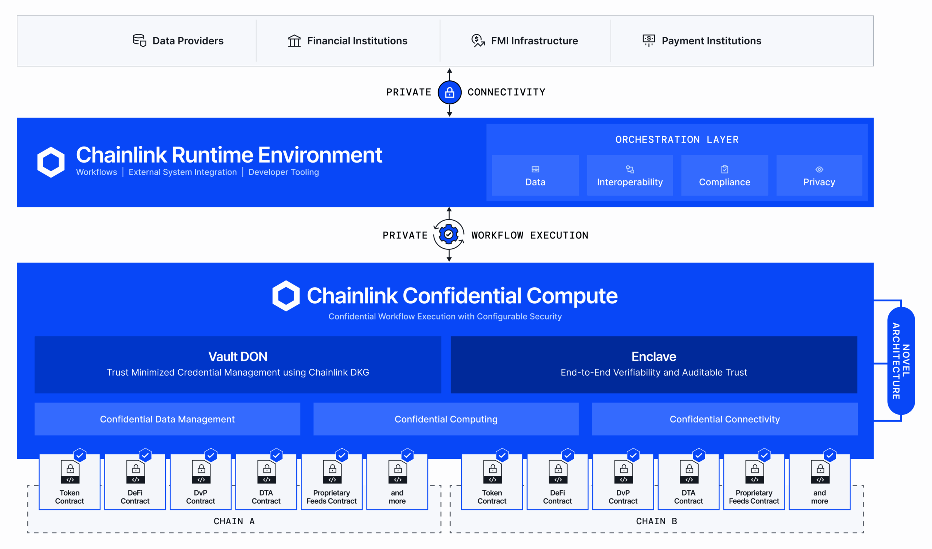Click the Confidential Data Management button
The height and width of the screenshot is (549, 932).
tap(167, 419)
